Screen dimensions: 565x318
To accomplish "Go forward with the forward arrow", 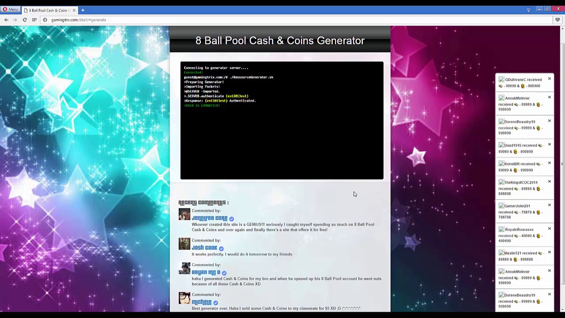I will (x=15, y=20).
